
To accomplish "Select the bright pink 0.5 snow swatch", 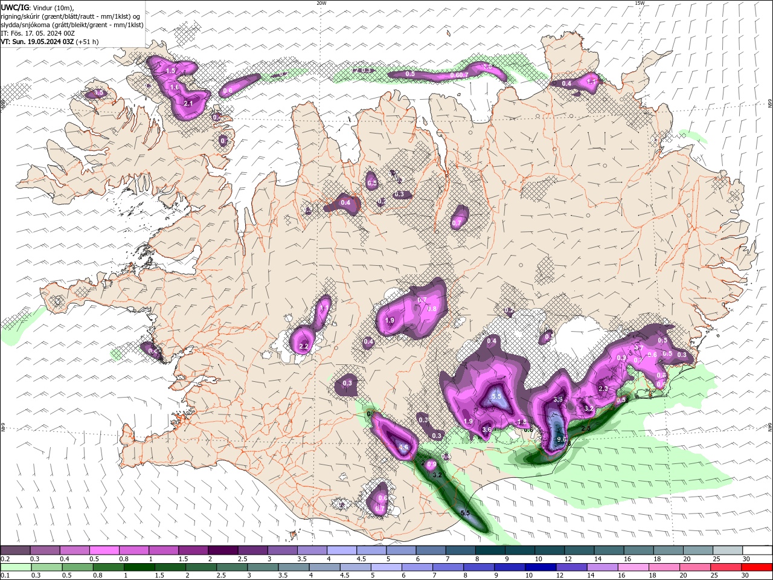I will [x=104, y=550].
